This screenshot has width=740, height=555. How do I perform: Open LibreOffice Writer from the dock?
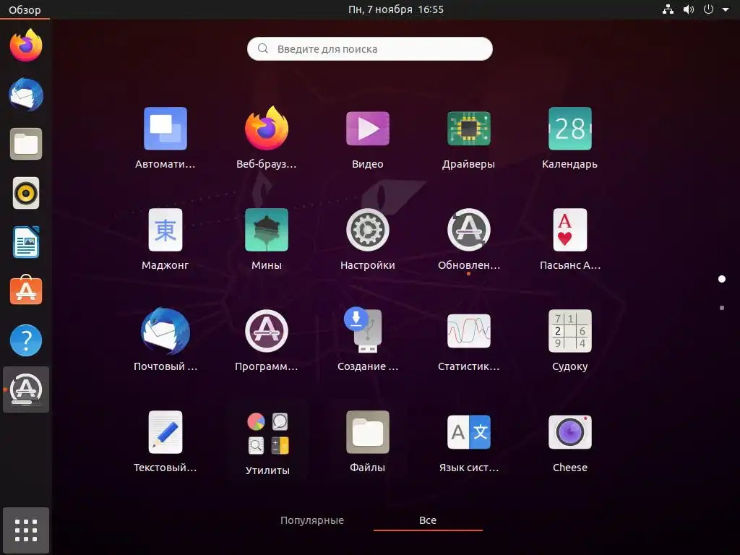(26, 242)
